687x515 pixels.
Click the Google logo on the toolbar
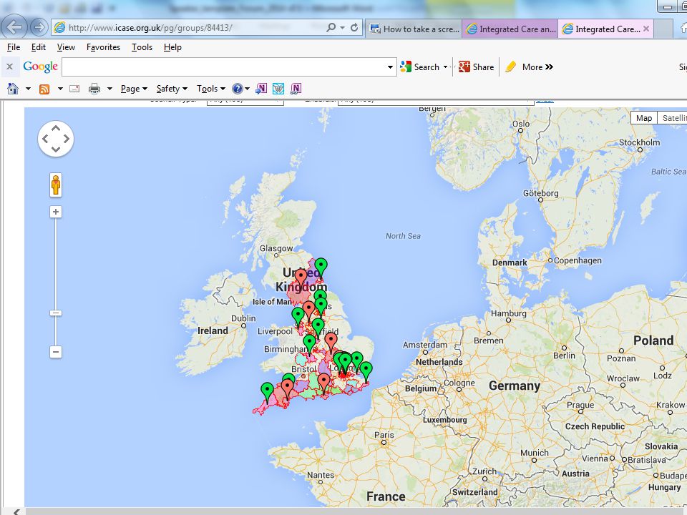point(40,67)
